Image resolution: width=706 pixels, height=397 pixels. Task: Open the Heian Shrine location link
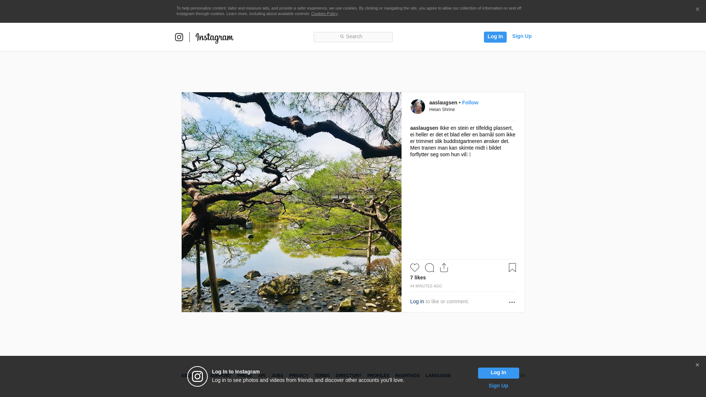coord(442,110)
